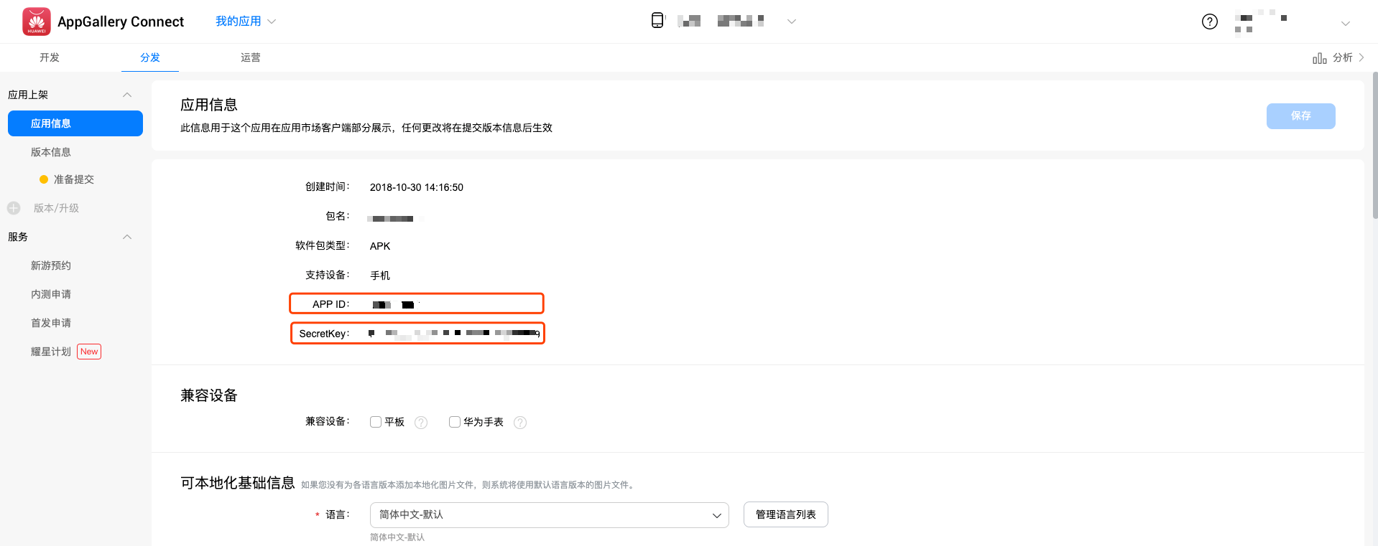The image size is (1378, 546).
Task: Open 版本信息 in the sidebar
Action: point(51,152)
